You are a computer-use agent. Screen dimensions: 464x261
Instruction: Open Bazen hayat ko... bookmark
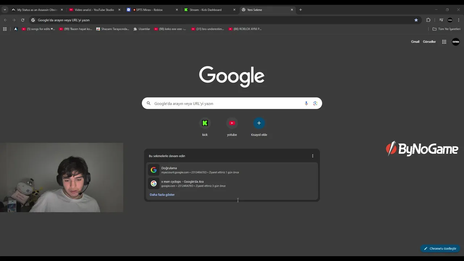pos(76,29)
